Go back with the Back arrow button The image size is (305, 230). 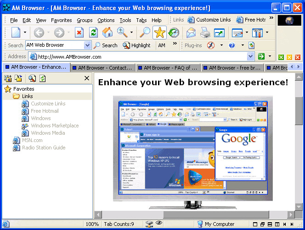click(39, 33)
